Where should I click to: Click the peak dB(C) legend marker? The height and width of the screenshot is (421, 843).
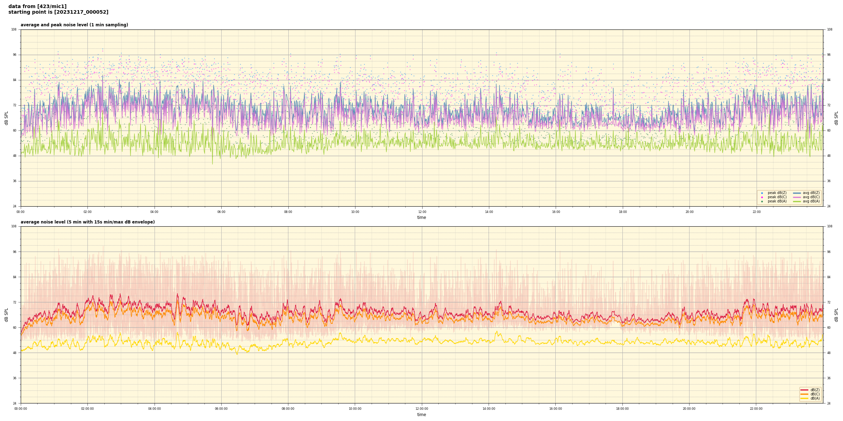762,197
